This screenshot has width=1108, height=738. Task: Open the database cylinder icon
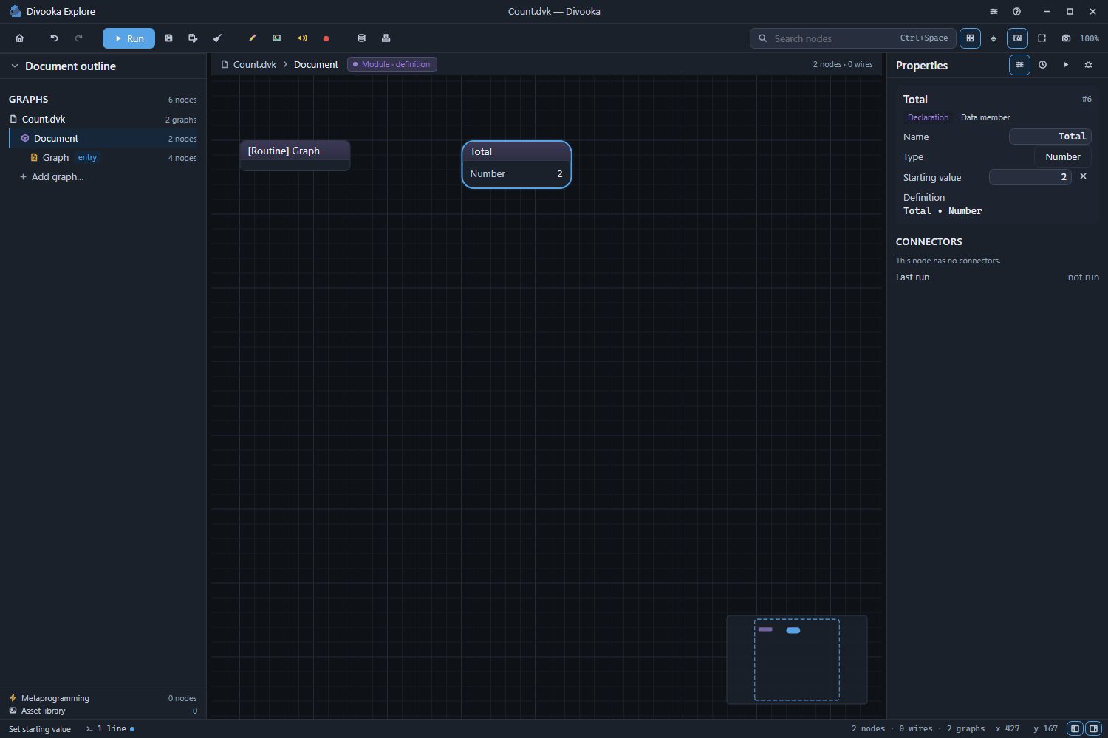point(361,38)
